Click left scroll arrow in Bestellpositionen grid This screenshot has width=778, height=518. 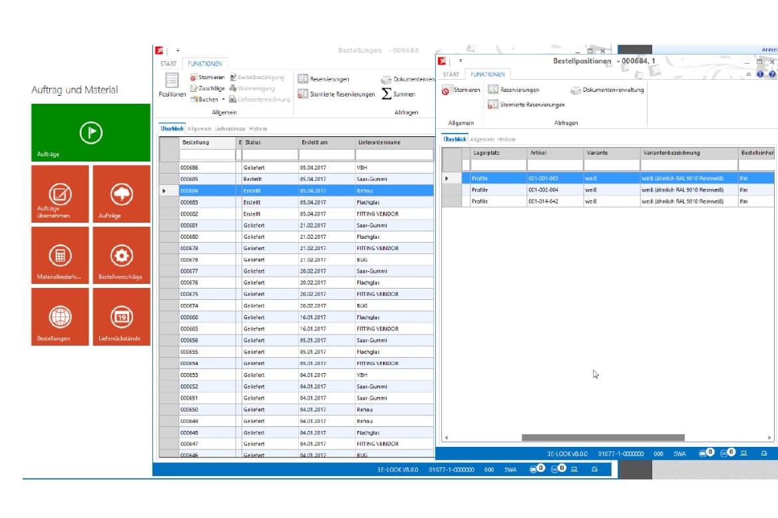(447, 438)
